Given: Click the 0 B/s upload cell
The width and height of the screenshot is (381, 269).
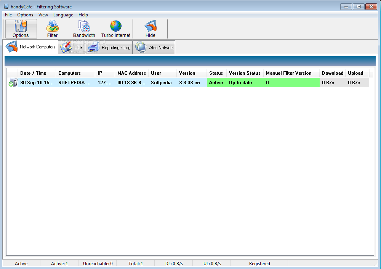Looking at the screenshot, I should pyautogui.click(x=357, y=83).
